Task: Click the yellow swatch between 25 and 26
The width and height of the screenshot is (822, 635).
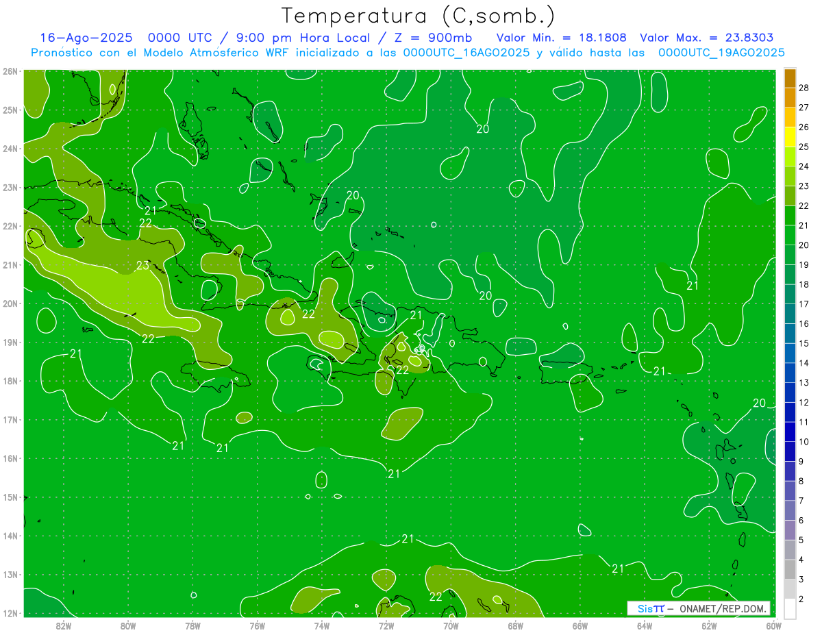Action: [790, 137]
